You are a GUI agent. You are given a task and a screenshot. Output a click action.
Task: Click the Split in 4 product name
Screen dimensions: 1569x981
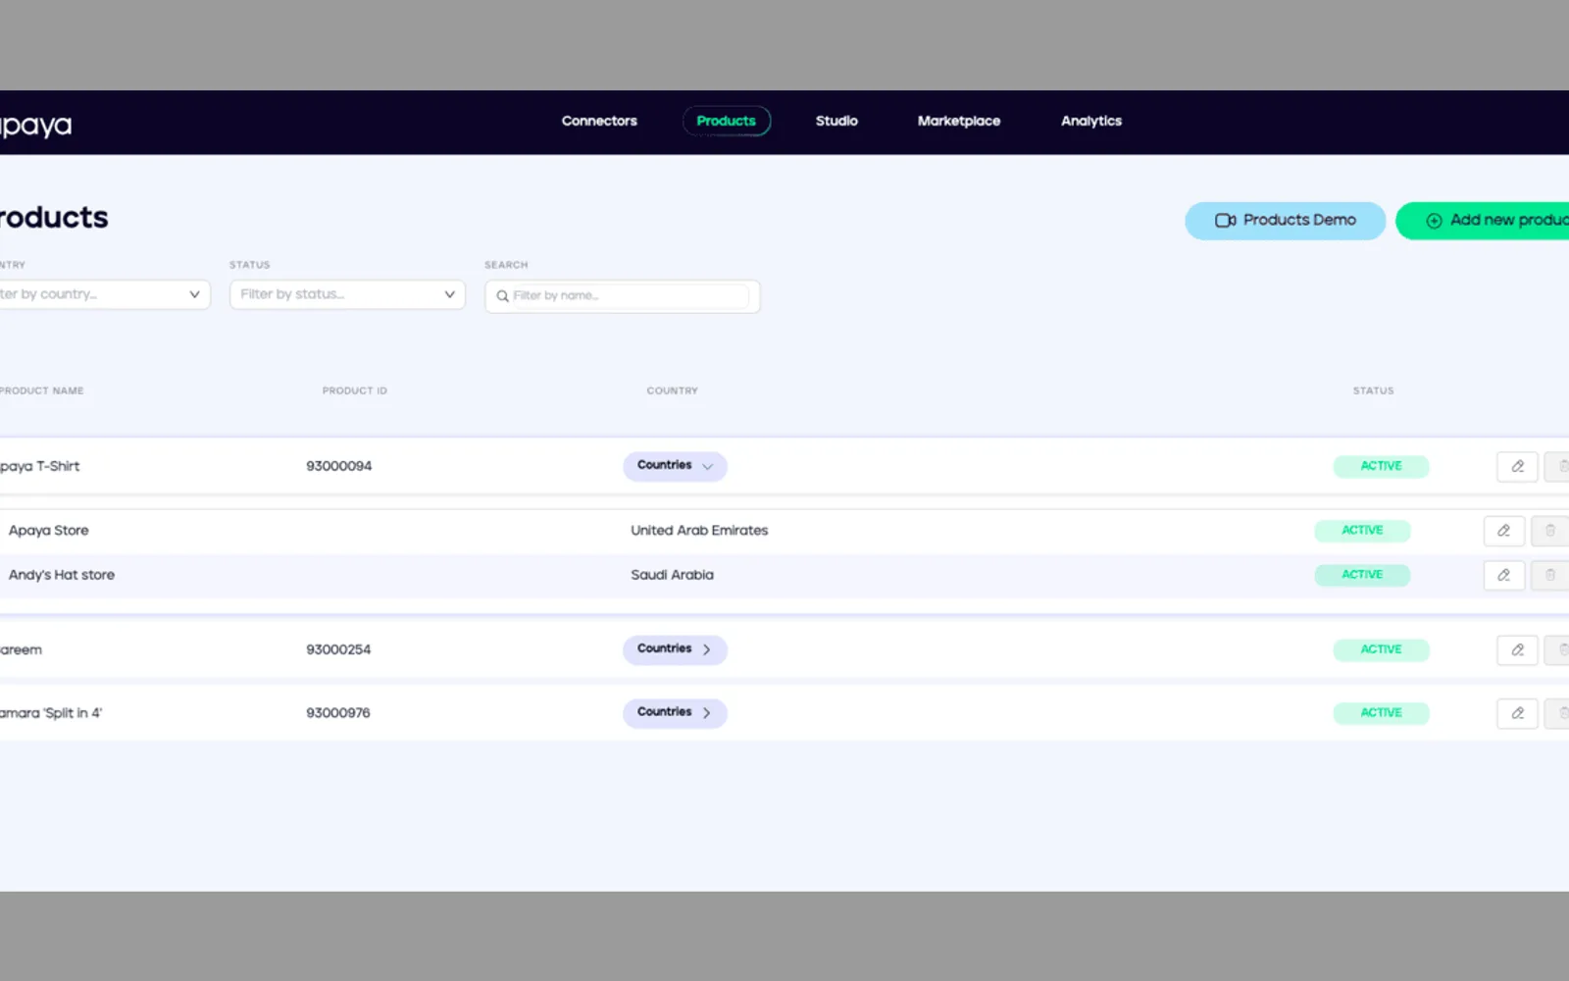pos(51,713)
